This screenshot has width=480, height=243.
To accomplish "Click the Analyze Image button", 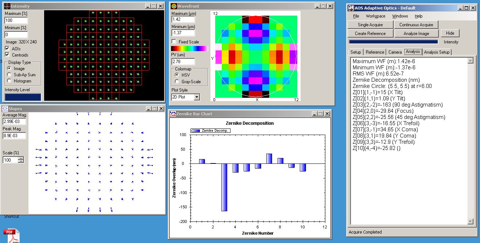I will click(416, 34).
